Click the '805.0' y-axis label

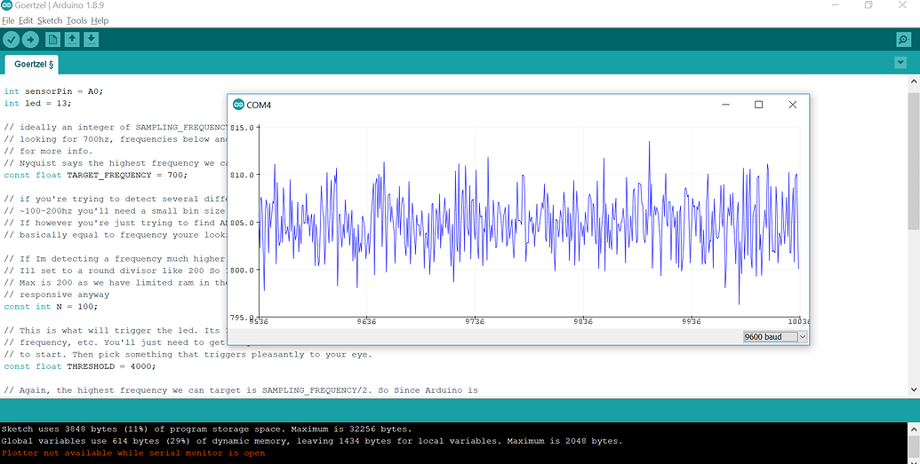point(243,223)
